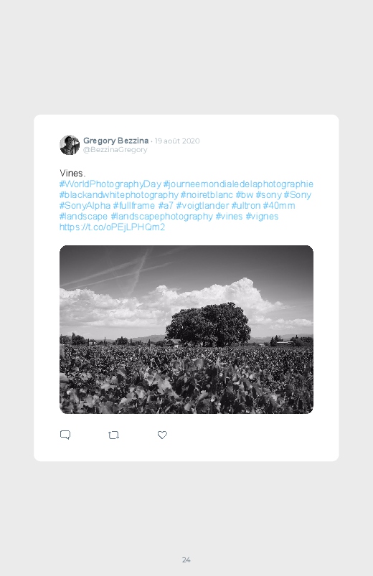
Task: Open the Gregory Bezzina display name
Action: click(x=115, y=141)
